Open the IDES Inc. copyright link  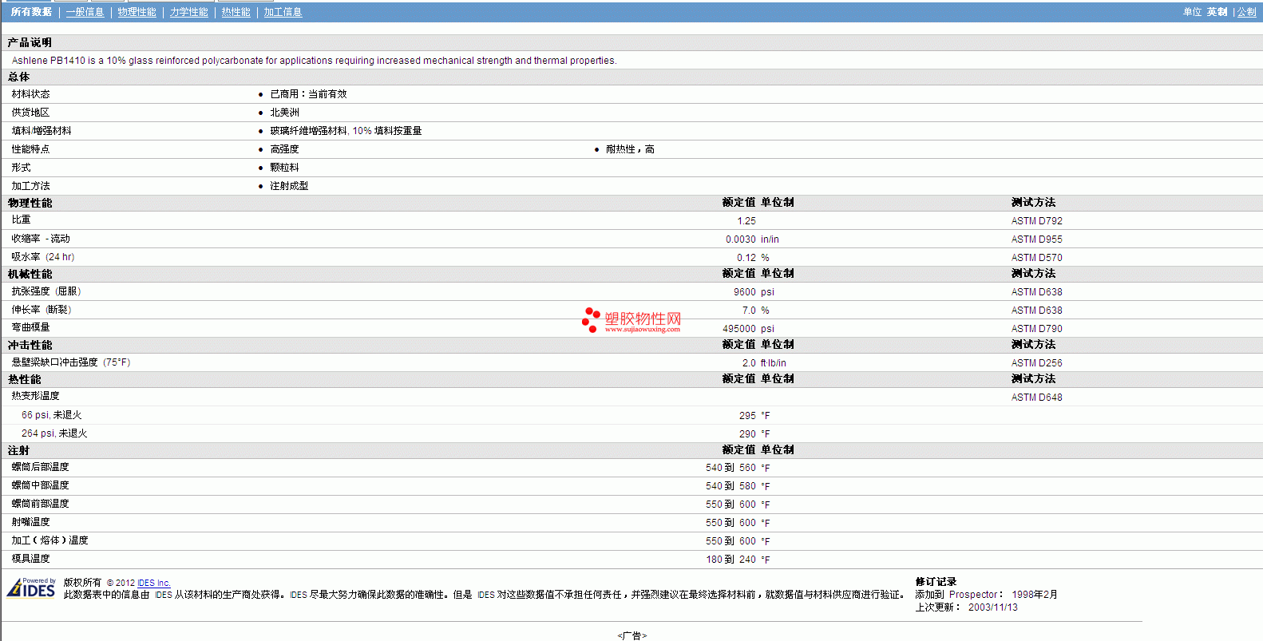(x=154, y=583)
